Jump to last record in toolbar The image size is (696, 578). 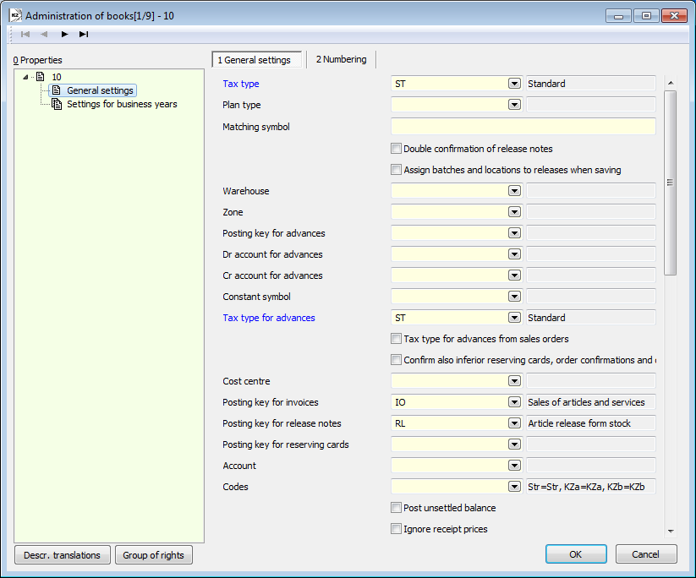point(84,35)
